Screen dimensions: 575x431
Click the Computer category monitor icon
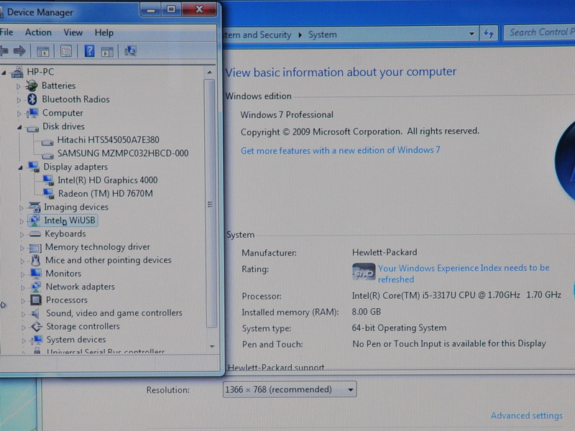coord(32,113)
